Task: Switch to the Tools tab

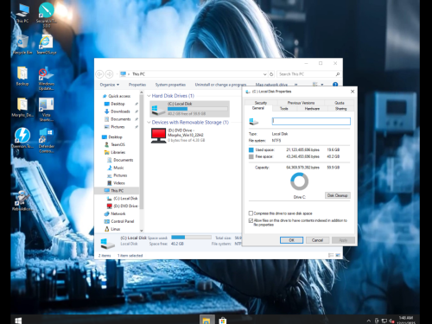Action: point(284,109)
